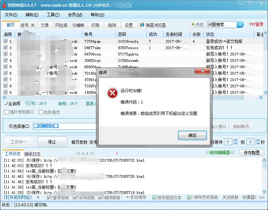
Task: Confirm the error with 确定 button
Action: coord(192,135)
